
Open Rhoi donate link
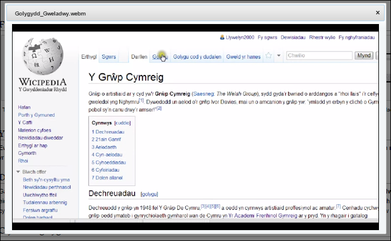click(x=23, y=161)
